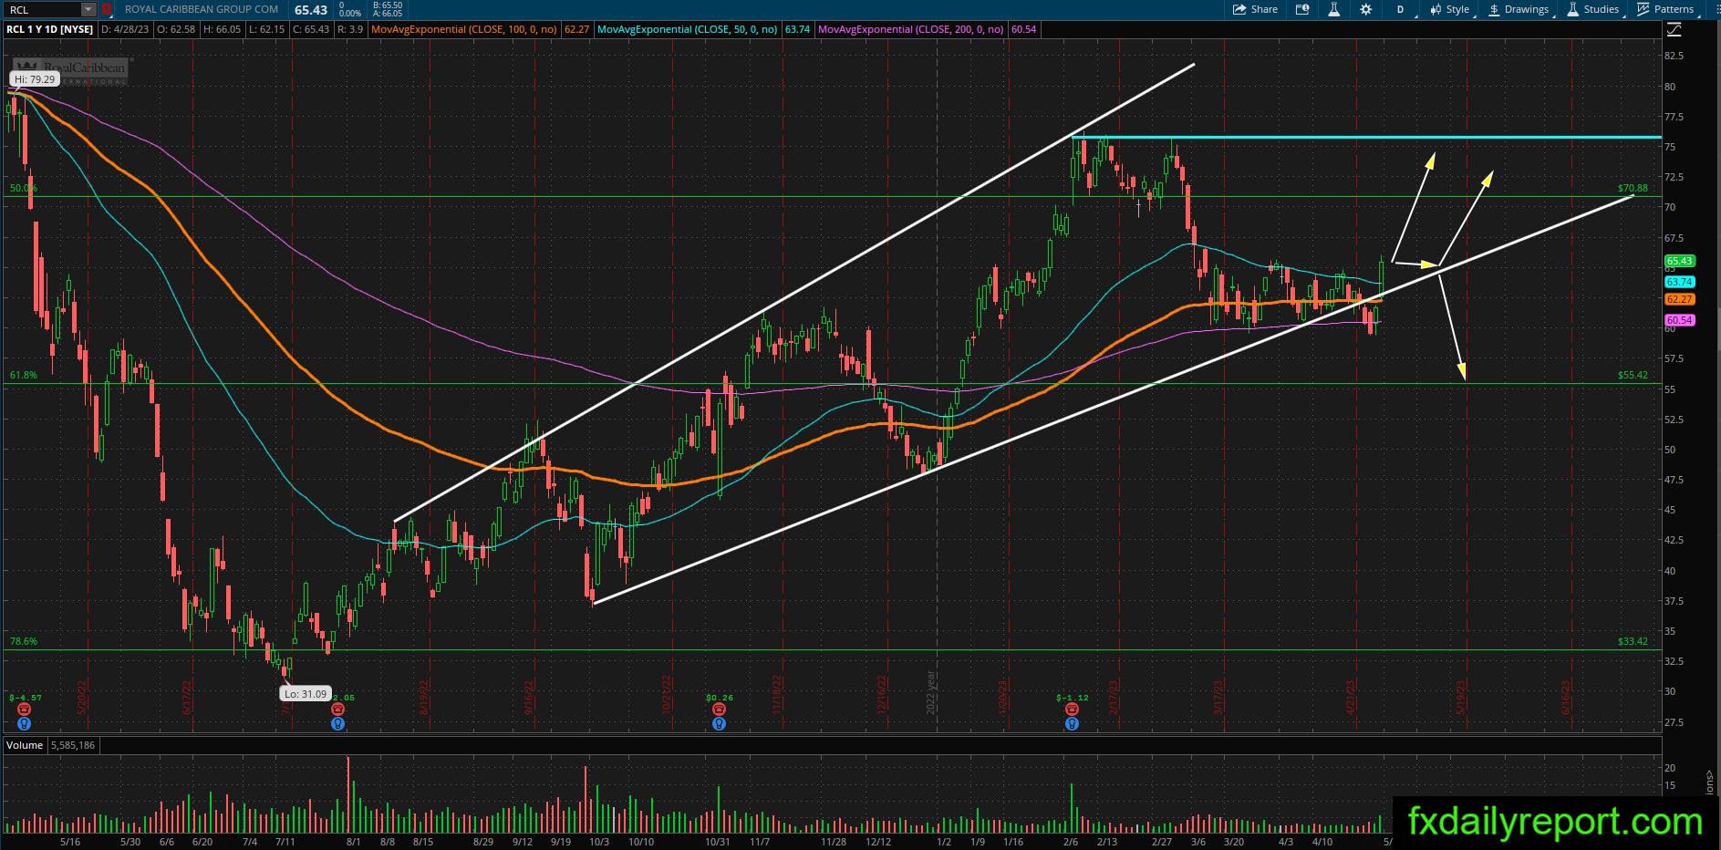Screen dimensions: 1721x850
Task: Click the blue lightbulb icon under $-1.12
Action: click(1072, 724)
